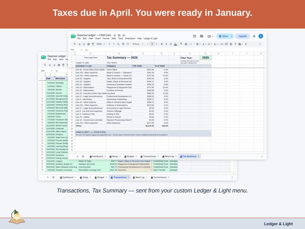Image resolution: width=305 pixels, height=229 pixels.
Task: Open the fill color bucket
Action: coord(181,43)
